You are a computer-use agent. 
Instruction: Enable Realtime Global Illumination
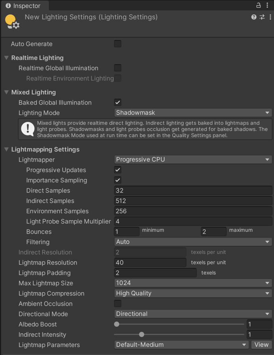click(117, 68)
